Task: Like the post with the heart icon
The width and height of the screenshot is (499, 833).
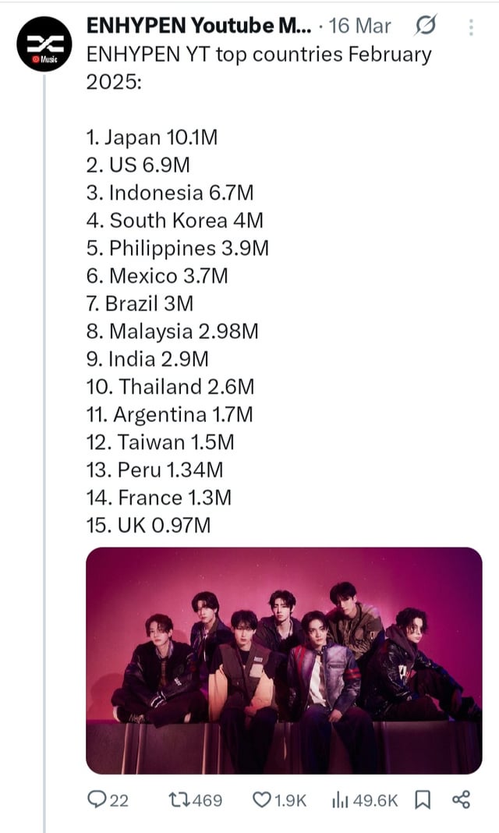Action: coord(261,799)
